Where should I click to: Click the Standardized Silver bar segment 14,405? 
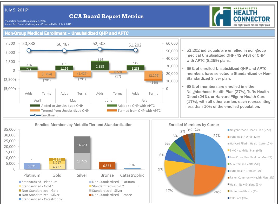pos(82,161)
